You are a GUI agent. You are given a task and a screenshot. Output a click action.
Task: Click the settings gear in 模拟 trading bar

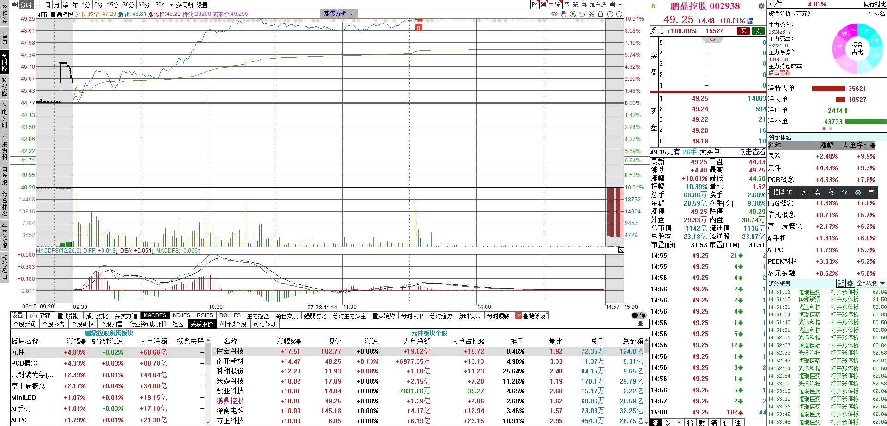(x=857, y=193)
